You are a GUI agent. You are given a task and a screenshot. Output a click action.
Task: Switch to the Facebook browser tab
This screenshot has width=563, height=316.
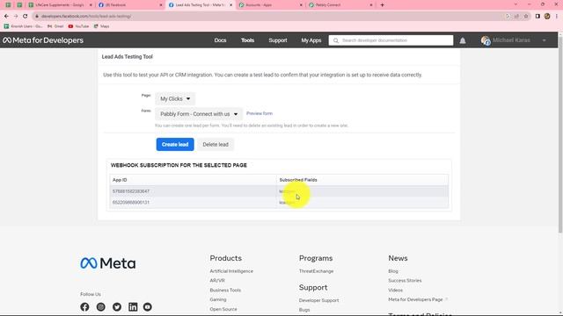[x=130, y=5]
